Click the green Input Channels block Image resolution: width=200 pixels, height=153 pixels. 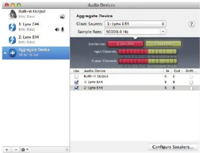click(x=162, y=52)
